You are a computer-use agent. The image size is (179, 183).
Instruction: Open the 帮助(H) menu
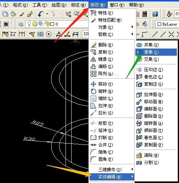click(136, 5)
